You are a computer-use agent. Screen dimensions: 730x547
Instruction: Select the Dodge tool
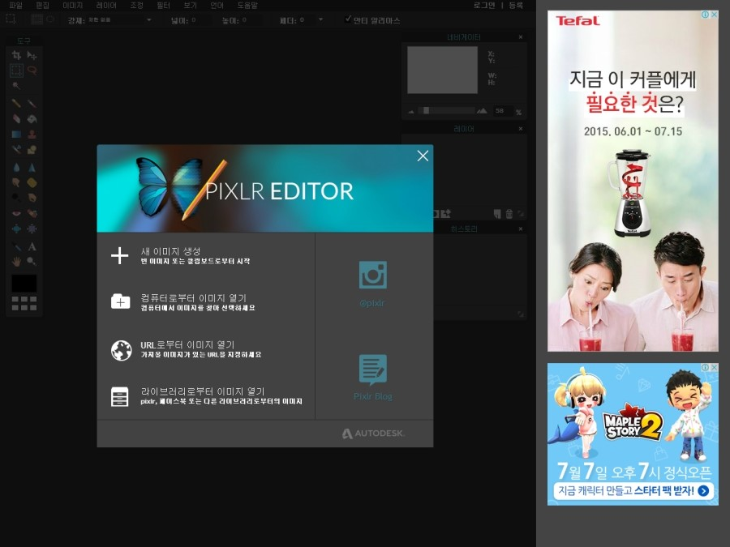(16, 198)
